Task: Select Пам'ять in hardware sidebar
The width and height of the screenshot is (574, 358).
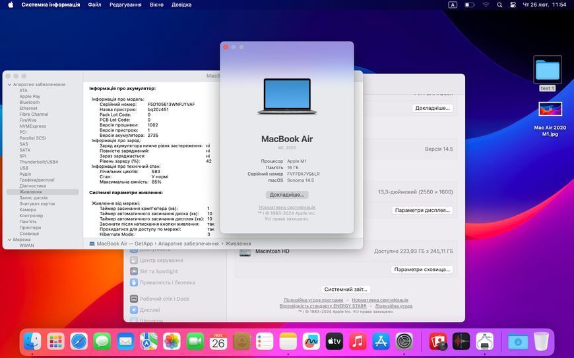Action: click(x=28, y=221)
